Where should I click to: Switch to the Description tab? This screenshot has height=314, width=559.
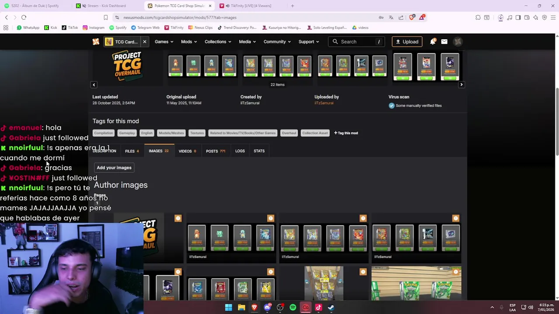click(104, 151)
